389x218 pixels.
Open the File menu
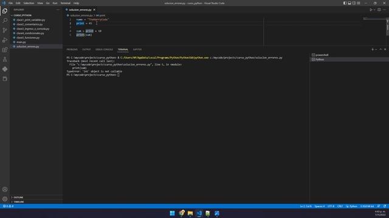coord(10,3)
